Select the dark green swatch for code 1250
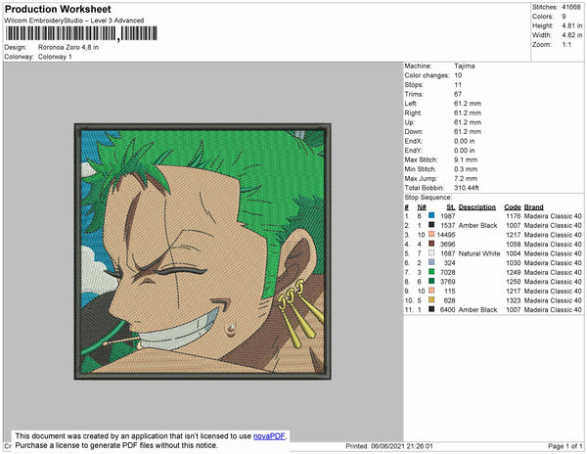Viewport: 587px width, 454px height. tap(431, 281)
